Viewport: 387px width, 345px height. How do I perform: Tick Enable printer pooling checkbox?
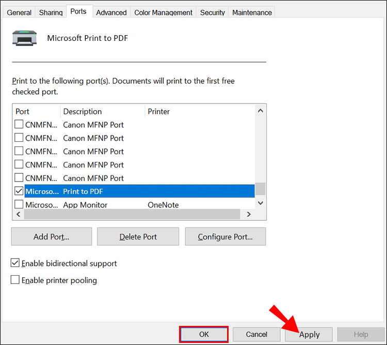coord(15,280)
